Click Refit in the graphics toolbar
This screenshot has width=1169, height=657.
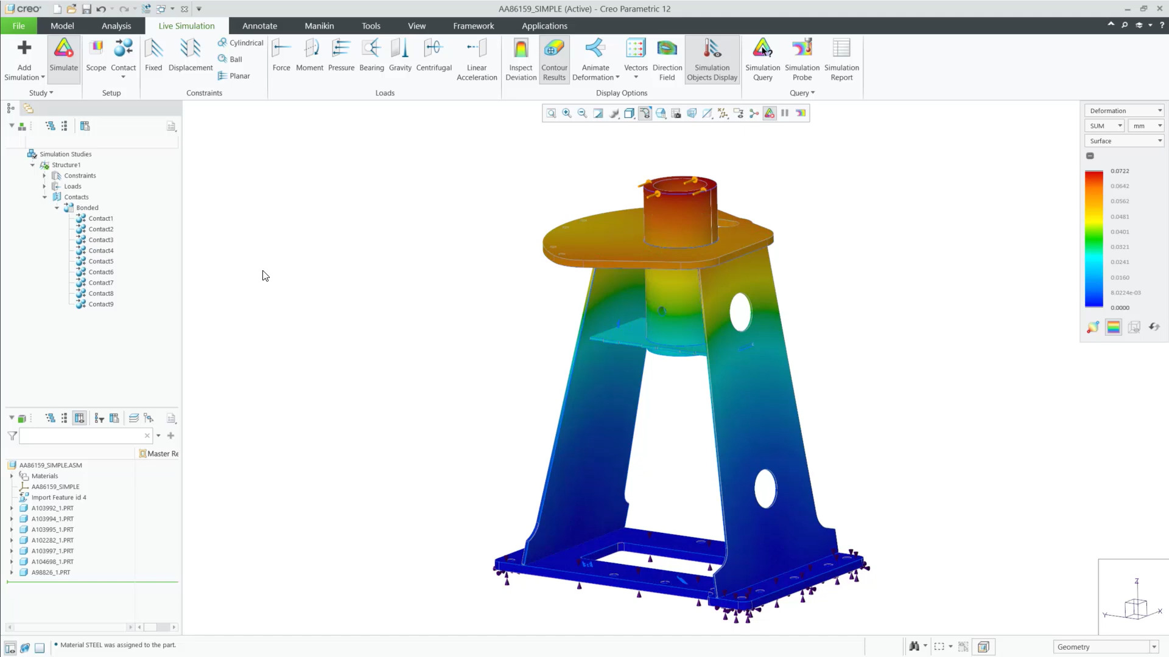[x=551, y=113]
